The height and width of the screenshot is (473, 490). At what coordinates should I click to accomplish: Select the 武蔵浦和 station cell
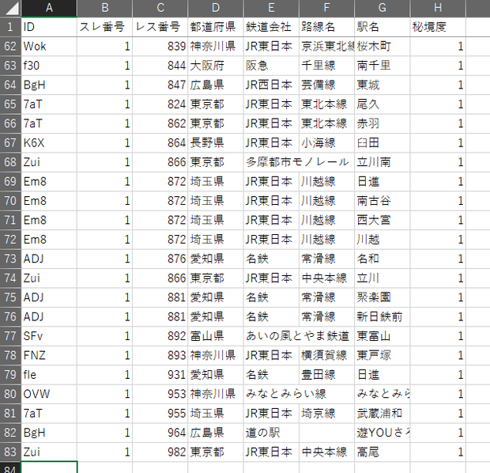[383, 413]
